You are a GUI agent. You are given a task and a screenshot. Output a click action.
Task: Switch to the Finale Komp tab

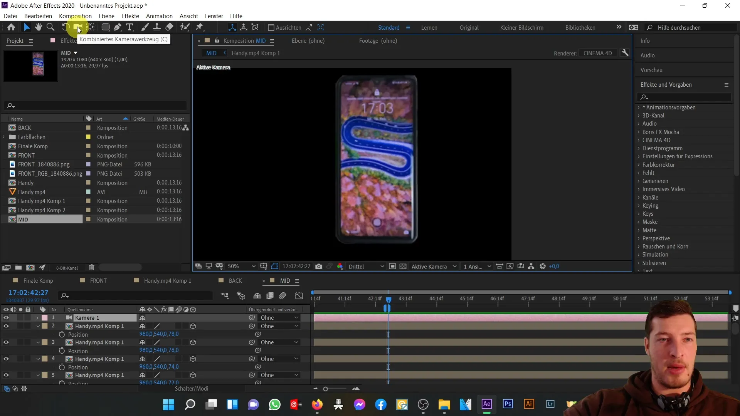(38, 280)
